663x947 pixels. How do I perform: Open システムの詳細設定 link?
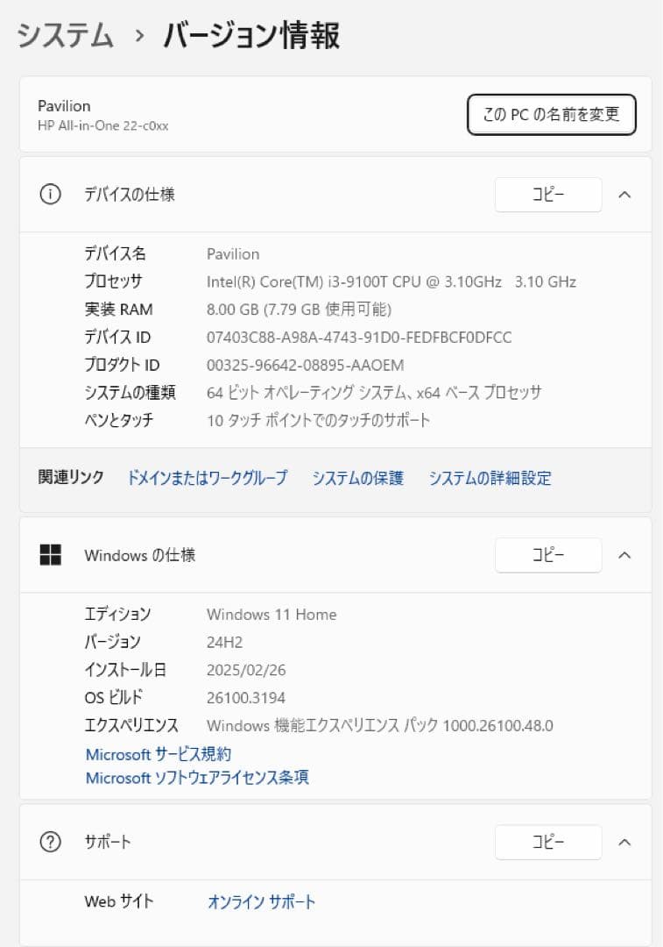tap(490, 478)
